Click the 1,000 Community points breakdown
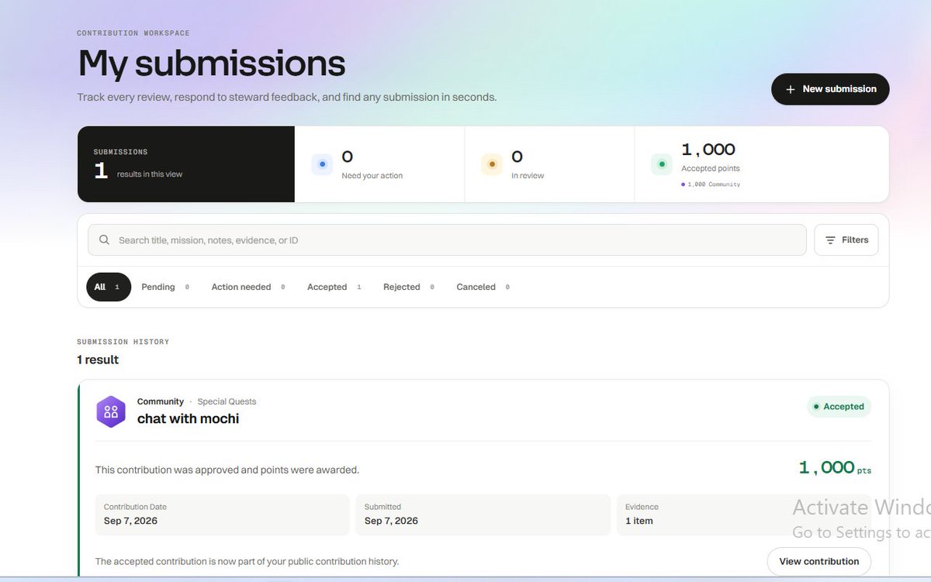 point(711,184)
